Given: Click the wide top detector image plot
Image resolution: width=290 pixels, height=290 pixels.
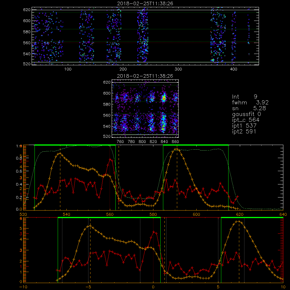Looking at the screenshot, I should pos(145,36).
